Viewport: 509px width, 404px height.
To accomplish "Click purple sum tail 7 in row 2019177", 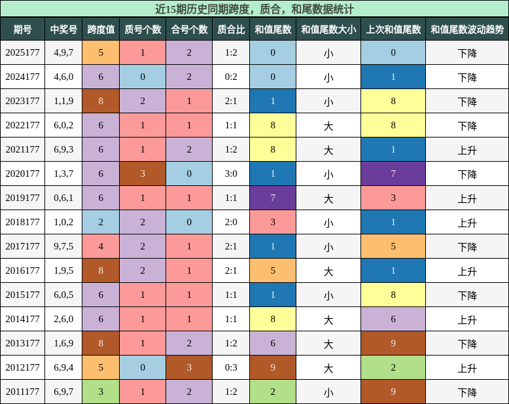I will coord(273,198).
